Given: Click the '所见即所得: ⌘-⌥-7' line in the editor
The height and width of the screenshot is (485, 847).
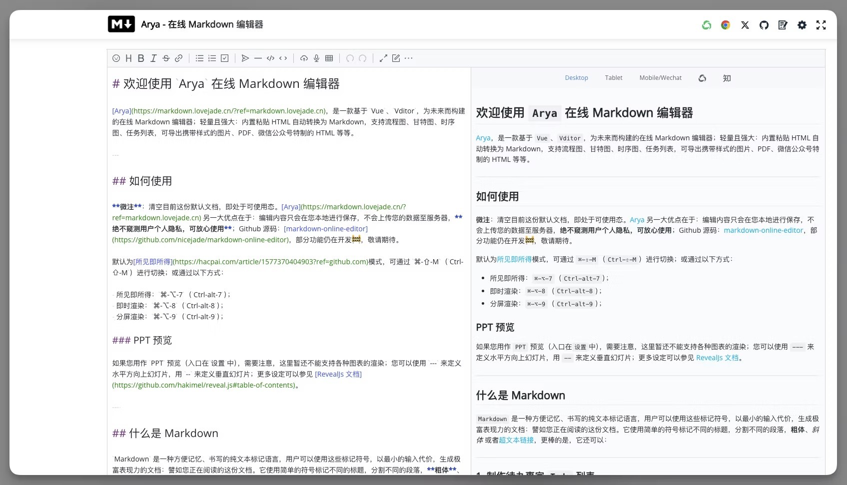Looking at the screenshot, I should tap(171, 295).
